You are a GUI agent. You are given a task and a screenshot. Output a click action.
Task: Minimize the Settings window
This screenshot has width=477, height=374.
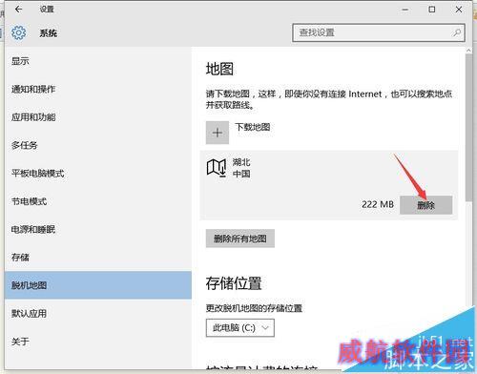405,10
